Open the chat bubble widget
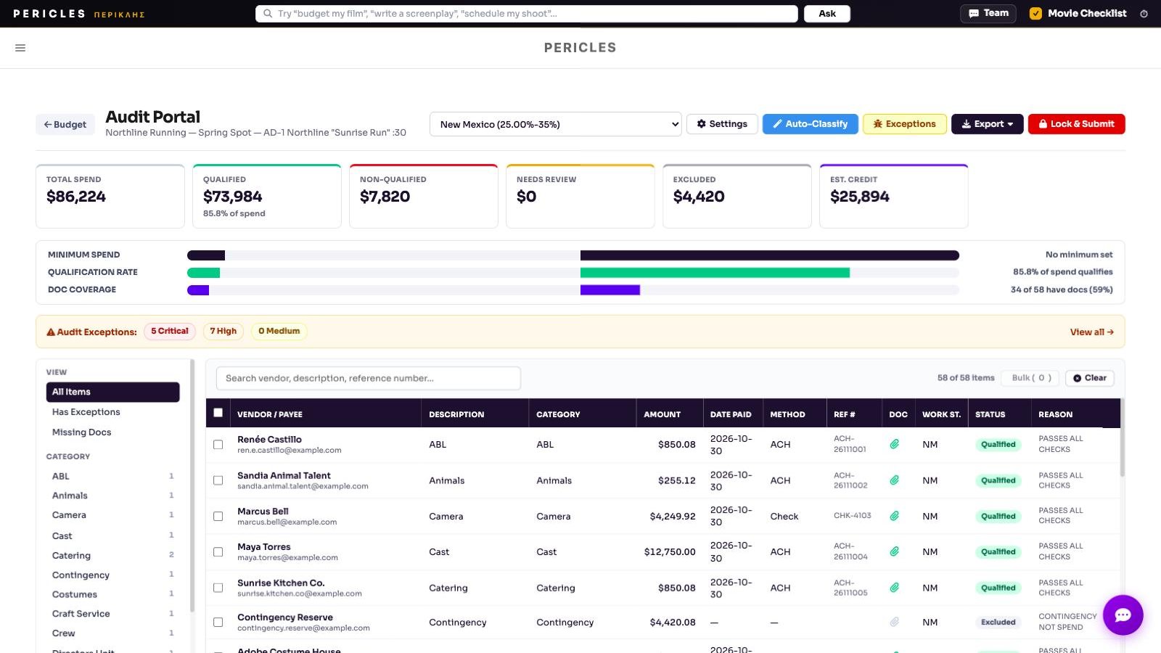The height and width of the screenshot is (653, 1161). pyautogui.click(x=1123, y=615)
